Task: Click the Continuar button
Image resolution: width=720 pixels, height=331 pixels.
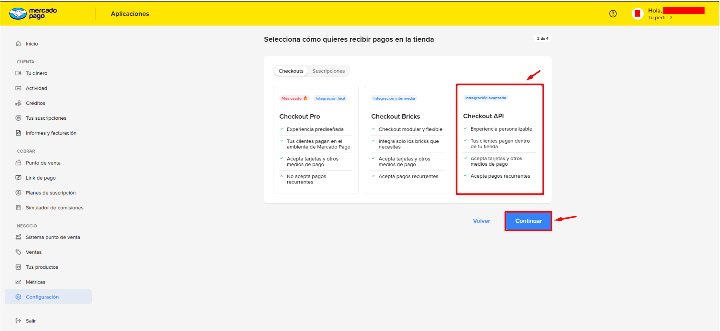Action: pyautogui.click(x=528, y=221)
